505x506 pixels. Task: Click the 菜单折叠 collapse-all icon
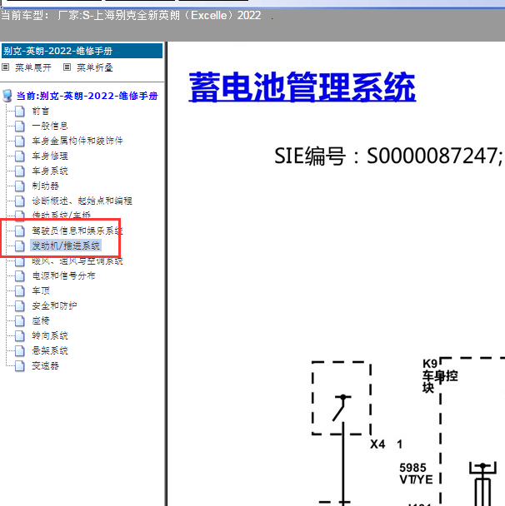[x=67, y=67]
